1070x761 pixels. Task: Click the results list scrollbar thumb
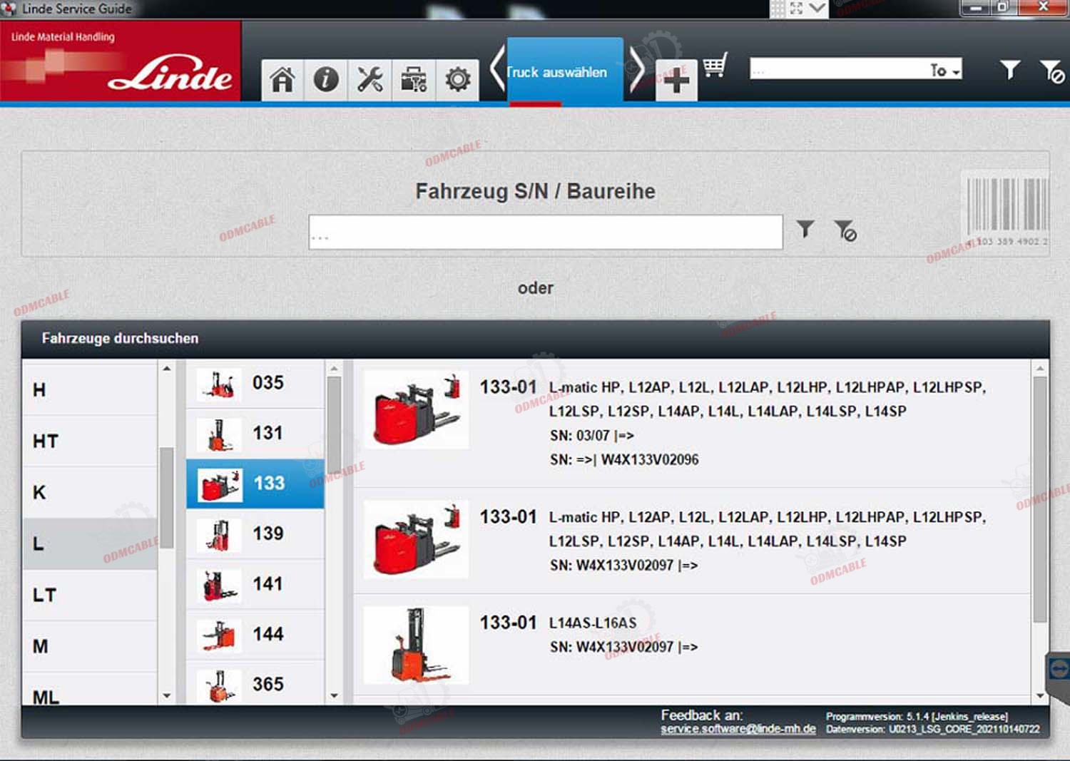pyautogui.click(x=1040, y=499)
